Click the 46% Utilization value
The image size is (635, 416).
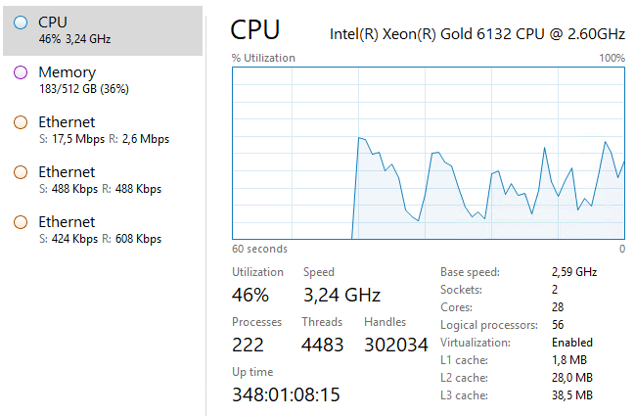click(250, 295)
